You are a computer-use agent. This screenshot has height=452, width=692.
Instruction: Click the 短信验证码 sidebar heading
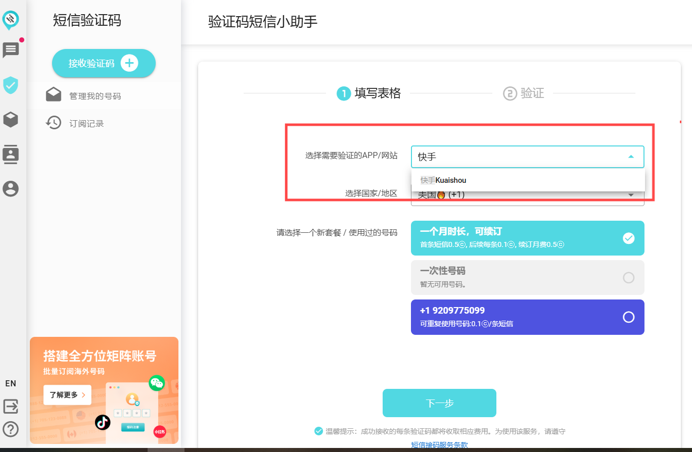[87, 21]
